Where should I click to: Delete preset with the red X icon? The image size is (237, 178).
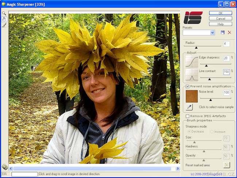click(229, 33)
